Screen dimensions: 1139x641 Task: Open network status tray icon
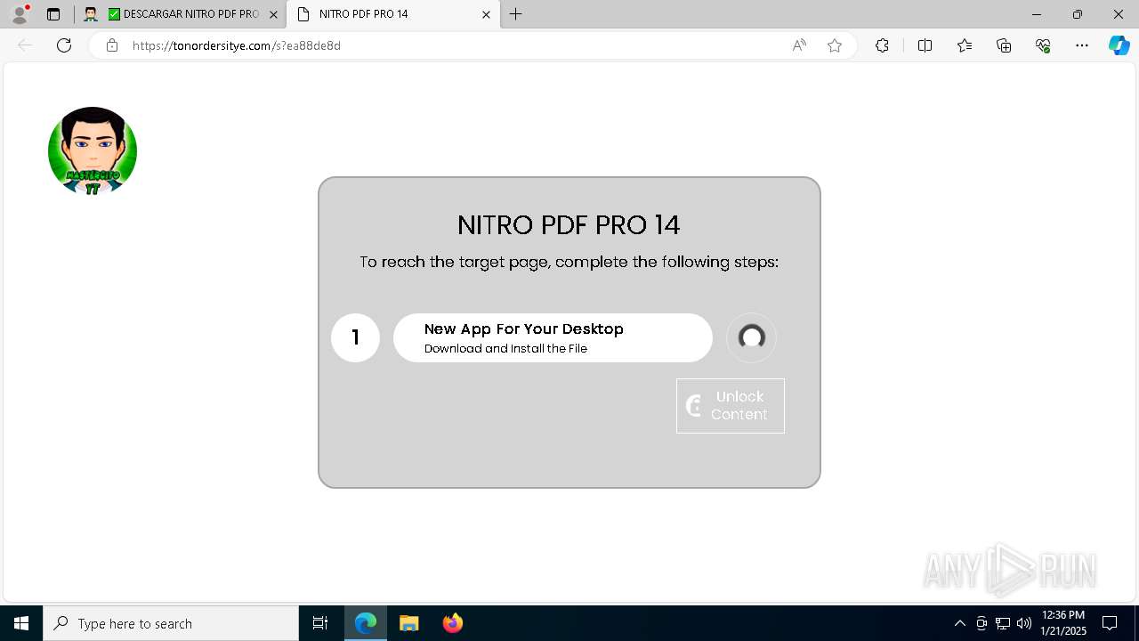pos(1003,623)
